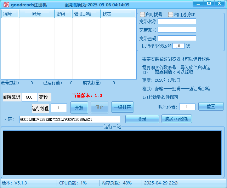
Task: Click the 重置 reset button
Action: tap(211, 106)
